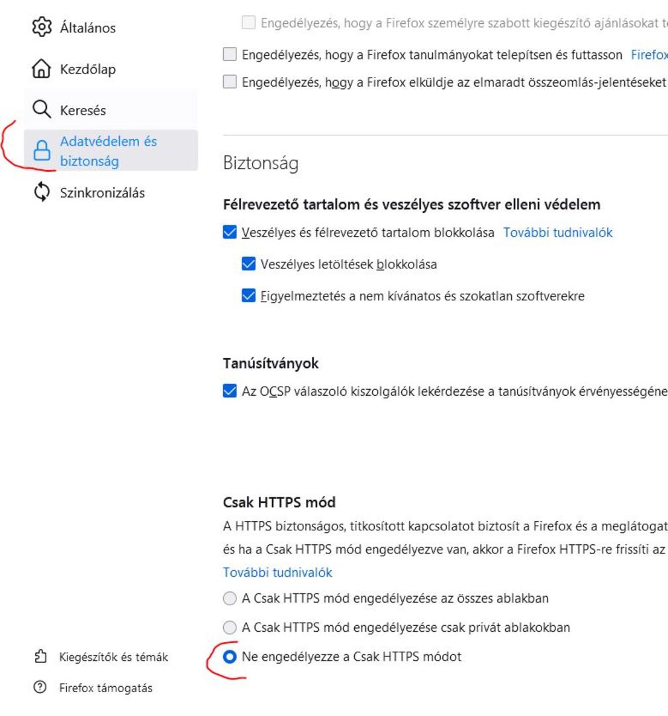
Task: Uncheck Veszélyes és félrevezető tartalom blokkolása
Action: (x=230, y=233)
